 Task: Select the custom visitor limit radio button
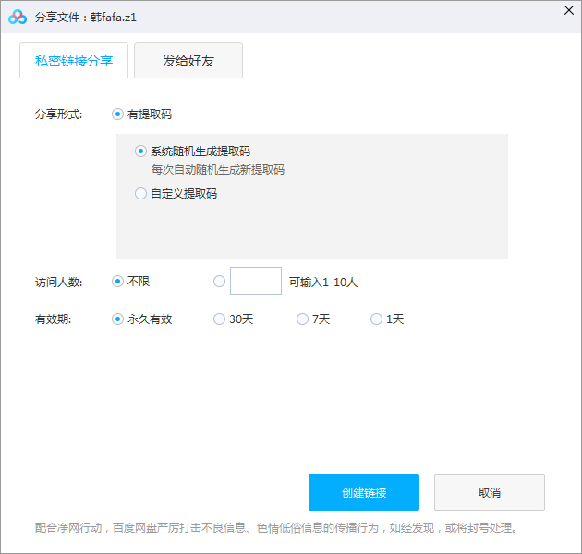pyautogui.click(x=219, y=282)
